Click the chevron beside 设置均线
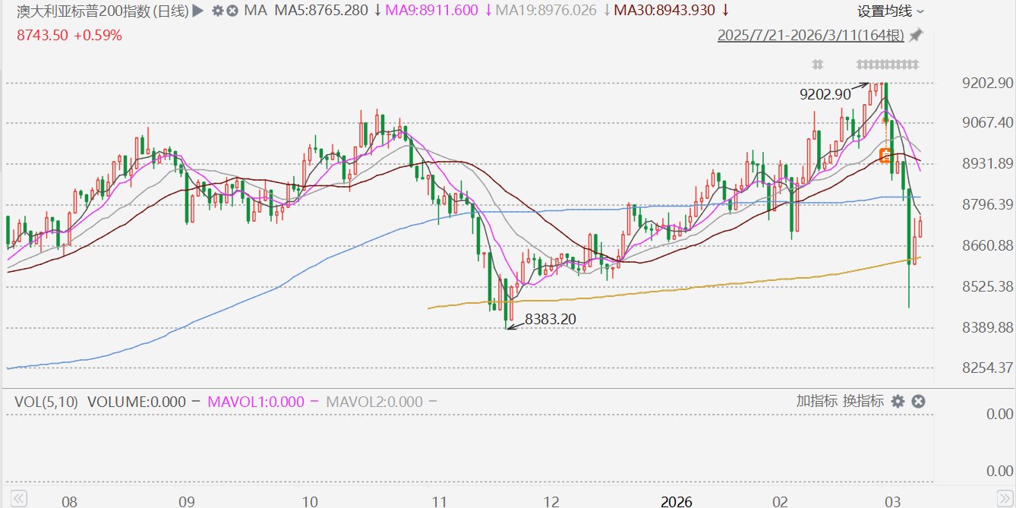The height and width of the screenshot is (508, 1016). (x=920, y=11)
